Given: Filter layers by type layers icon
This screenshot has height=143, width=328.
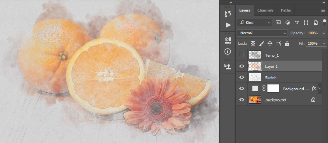Looking at the screenshot, I should pos(297,23).
